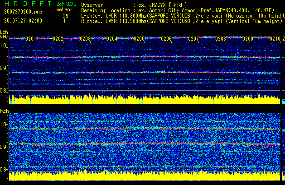
Task: Select the Receiving Location line text
Action: coord(178,10)
